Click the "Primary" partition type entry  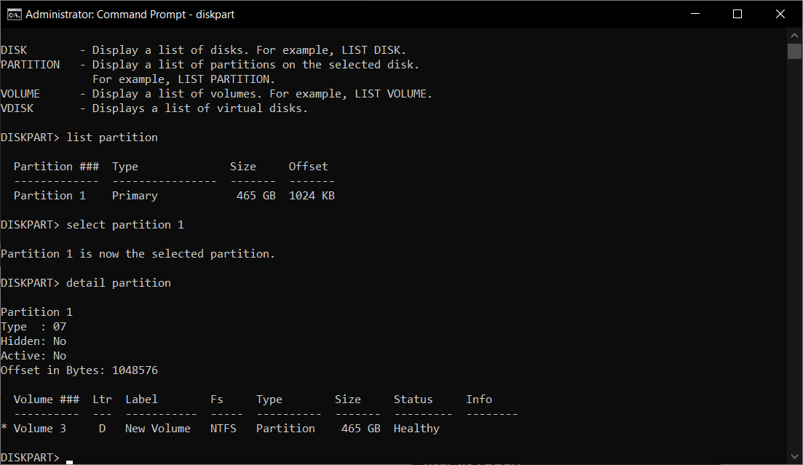[135, 196]
